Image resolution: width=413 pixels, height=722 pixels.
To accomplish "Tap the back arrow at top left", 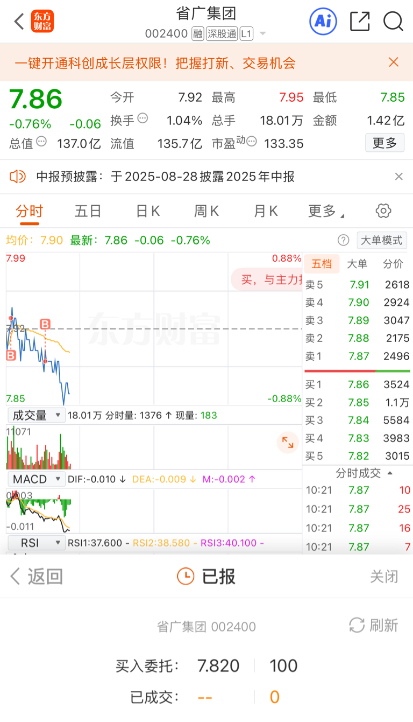I will (x=19, y=22).
